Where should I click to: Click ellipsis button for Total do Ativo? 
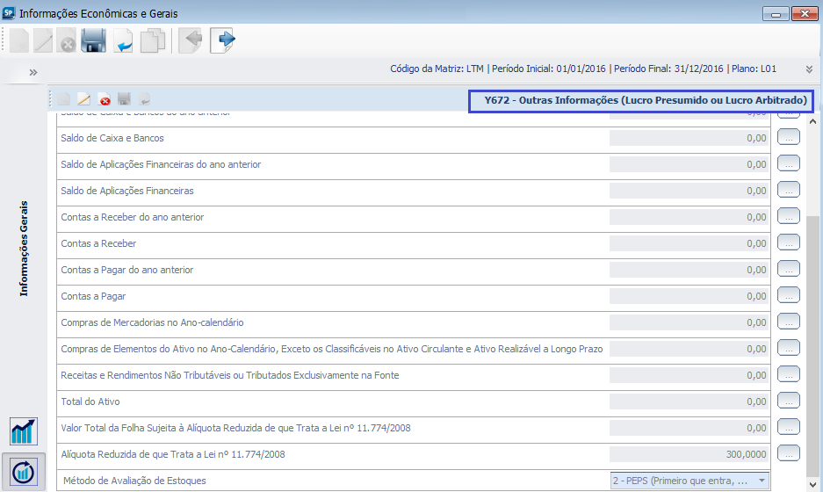(788, 402)
